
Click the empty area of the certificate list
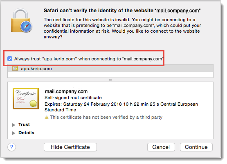tap(110, 75)
